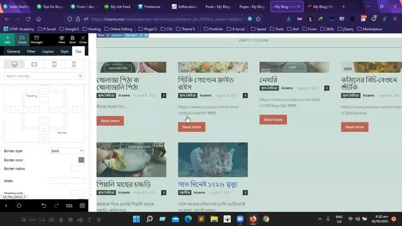Click the Windows Start button
The height and width of the screenshot is (226, 402).
(136, 219)
